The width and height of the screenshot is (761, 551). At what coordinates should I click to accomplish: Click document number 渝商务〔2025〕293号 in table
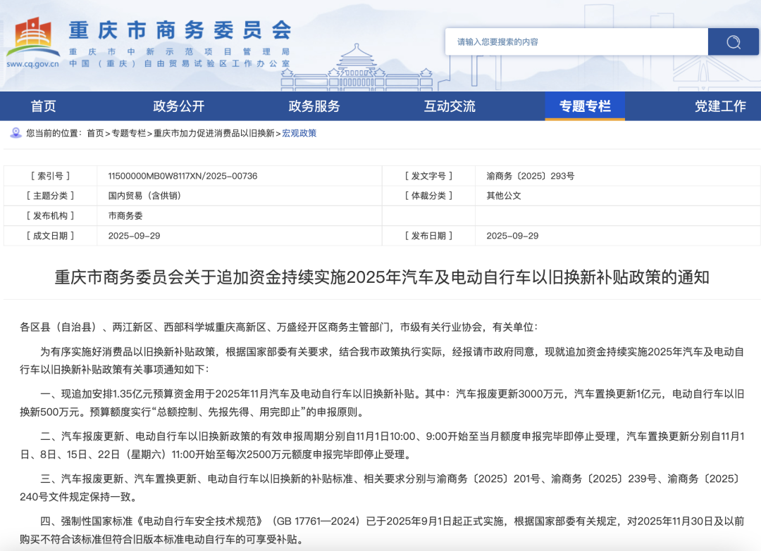(x=531, y=176)
